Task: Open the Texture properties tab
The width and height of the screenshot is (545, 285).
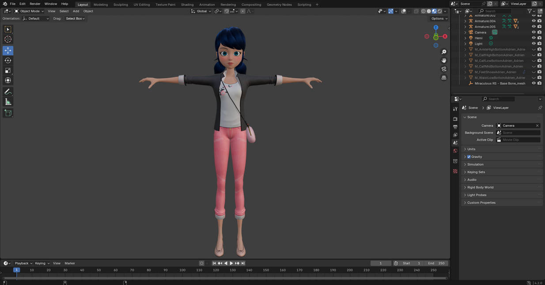Action: [455, 171]
